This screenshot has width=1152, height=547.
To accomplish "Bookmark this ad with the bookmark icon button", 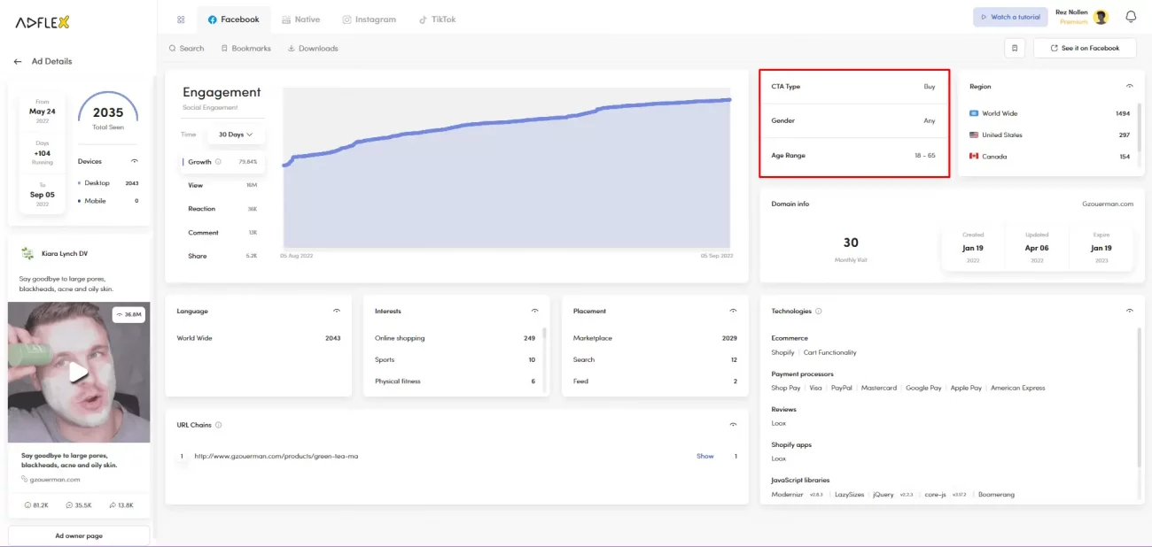I will coord(1015,48).
